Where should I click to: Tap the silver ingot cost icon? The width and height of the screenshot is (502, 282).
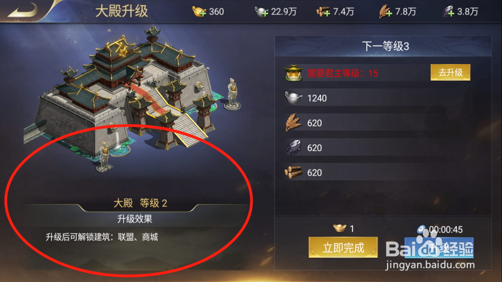tap(293, 98)
